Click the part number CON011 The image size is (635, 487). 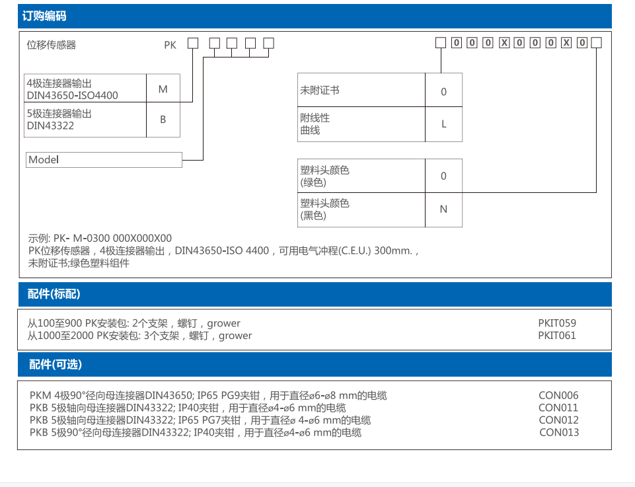(558, 408)
